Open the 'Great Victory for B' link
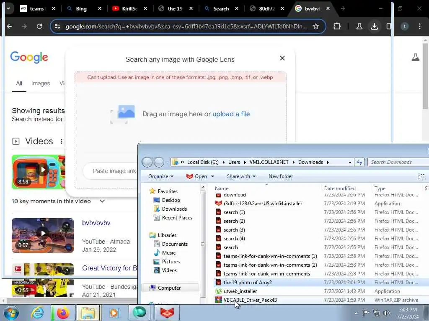The height and width of the screenshot is (321, 429). (109, 268)
